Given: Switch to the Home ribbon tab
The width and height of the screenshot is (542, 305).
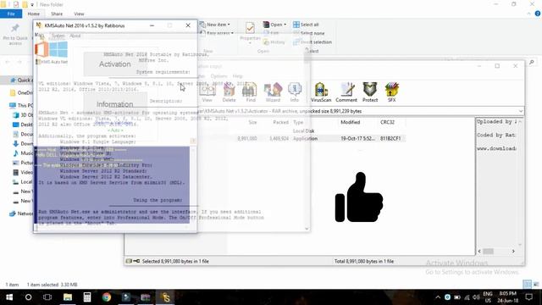Looking at the screenshot, I should [34, 14].
